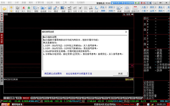Open the 报价 menu
170x106 pixels.
[x=10, y=3]
